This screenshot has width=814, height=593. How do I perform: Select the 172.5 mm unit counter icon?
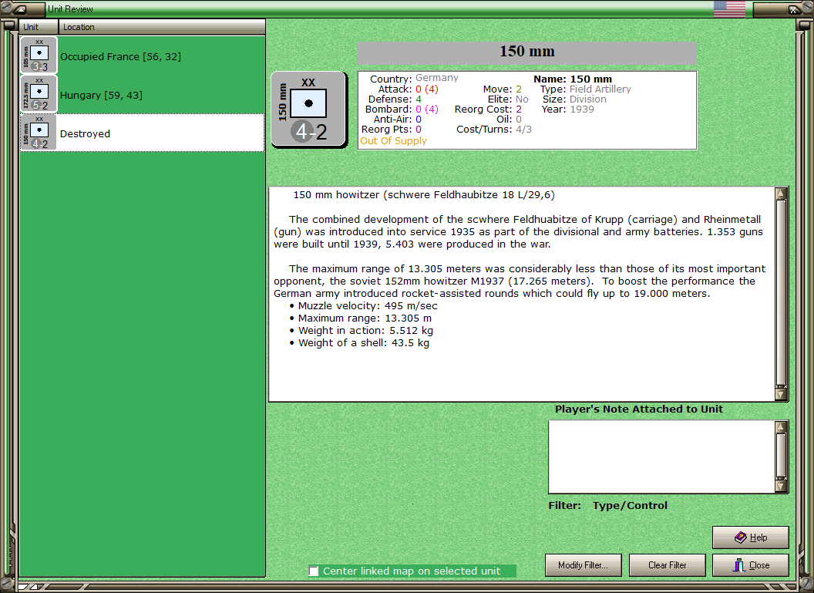39,94
